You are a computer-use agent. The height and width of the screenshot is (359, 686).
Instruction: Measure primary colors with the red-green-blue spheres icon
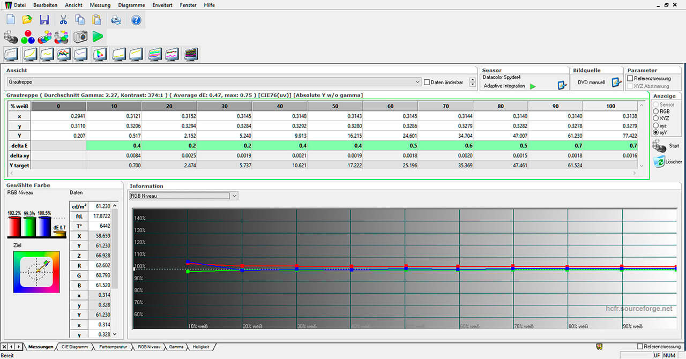28,37
